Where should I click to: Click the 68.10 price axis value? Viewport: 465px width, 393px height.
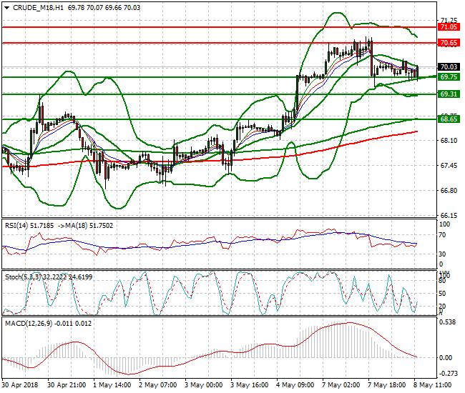pyautogui.click(x=449, y=140)
